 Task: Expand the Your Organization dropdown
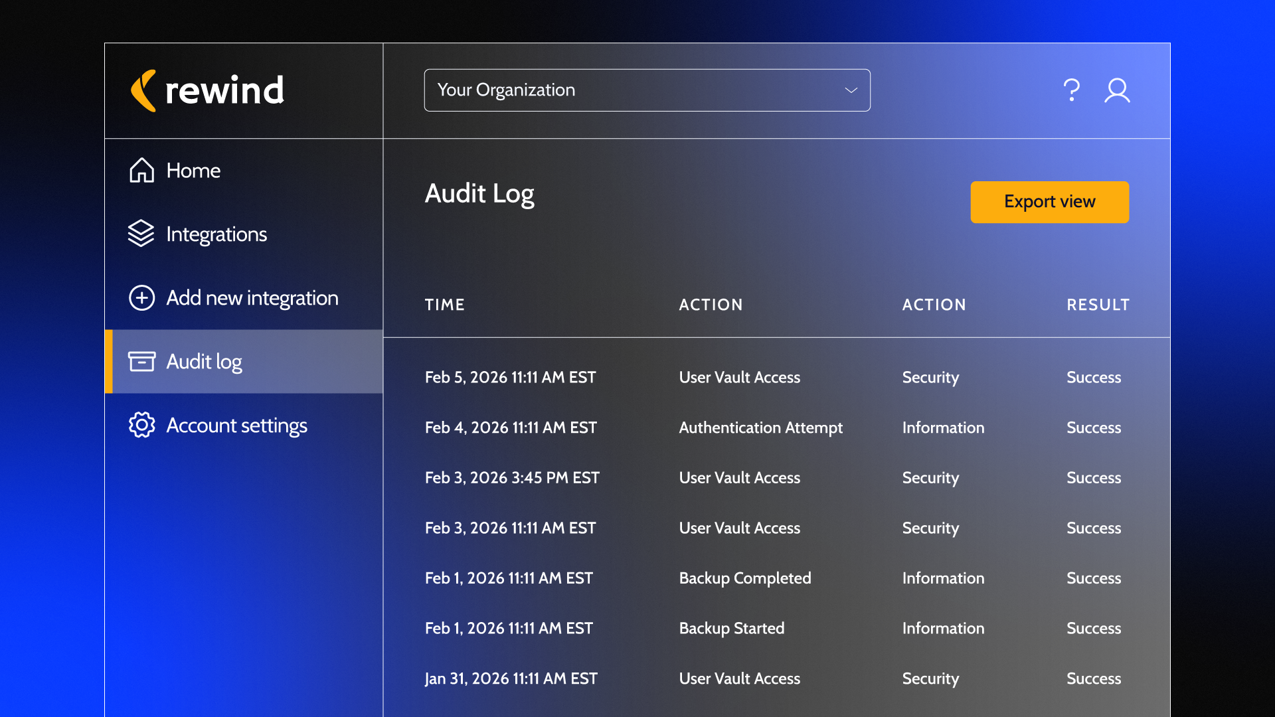pos(646,90)
